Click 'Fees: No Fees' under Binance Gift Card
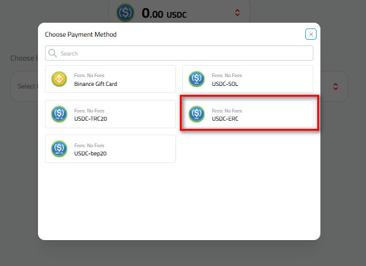The width and height of the screenshot is (366, 266). tap(89, 75)
